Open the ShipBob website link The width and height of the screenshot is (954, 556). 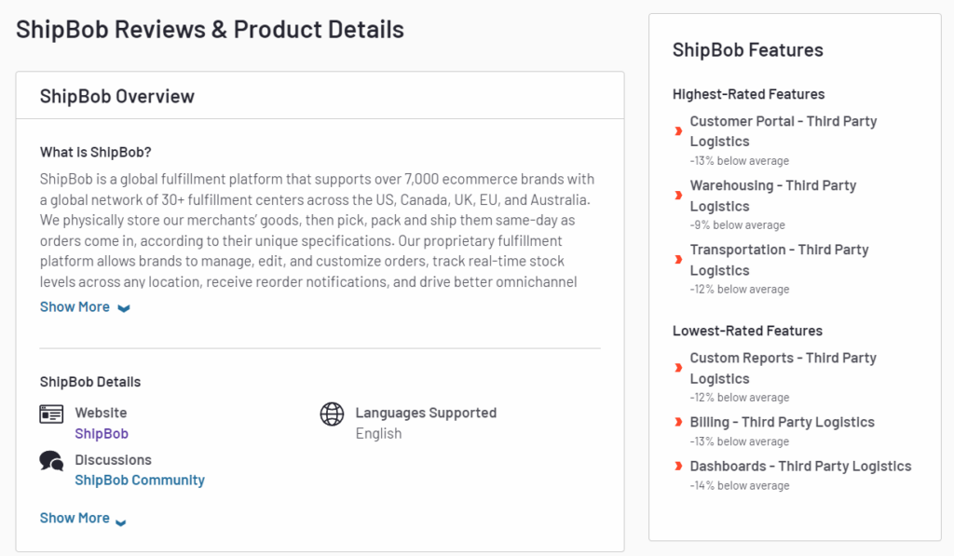101,433
